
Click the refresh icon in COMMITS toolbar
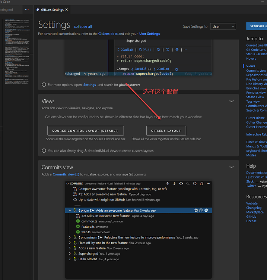195,184
